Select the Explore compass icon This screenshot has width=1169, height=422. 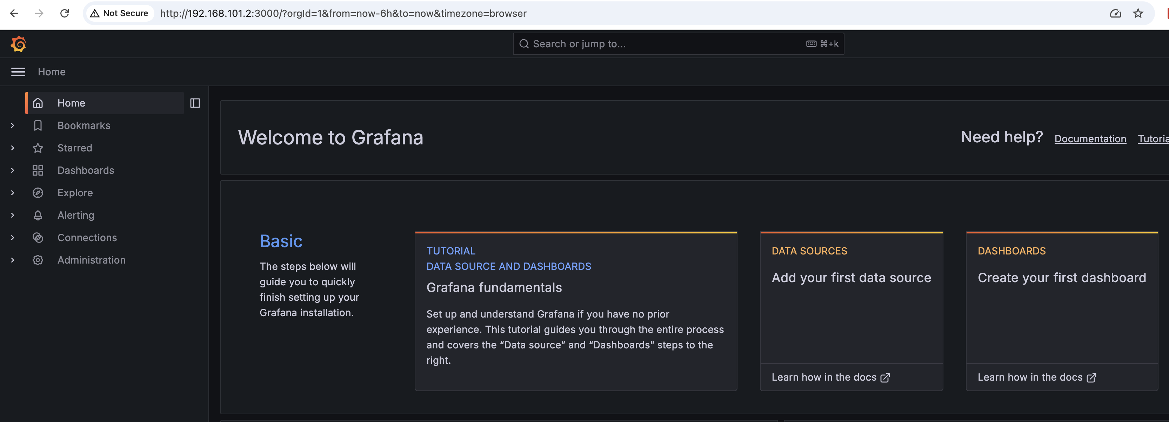pyautogui.click(x=38, y=192)
